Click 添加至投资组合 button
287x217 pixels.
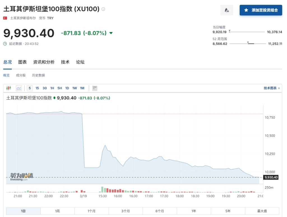click(x=261, y=10)
